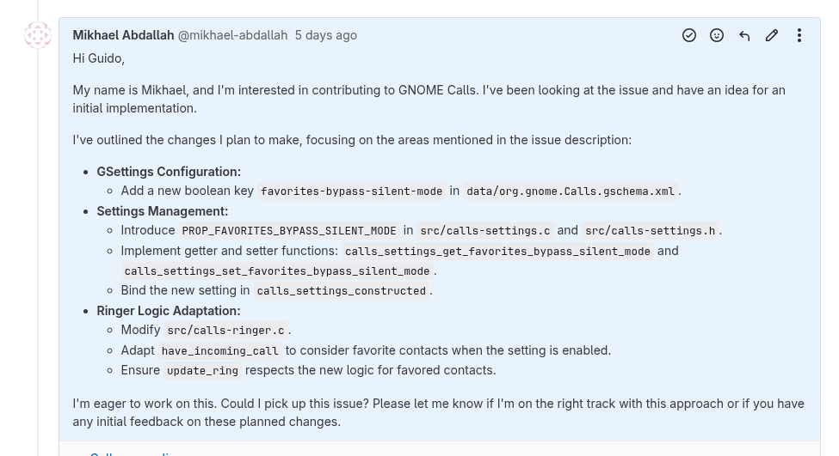
Task: Click the data/org.gnome.Calls.gschema.xml code text
Action: click(571, 192)
